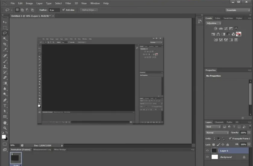Select the Healing Brush tool
The width and height of the screenshot is (253, 166).
tap(5, 56)
